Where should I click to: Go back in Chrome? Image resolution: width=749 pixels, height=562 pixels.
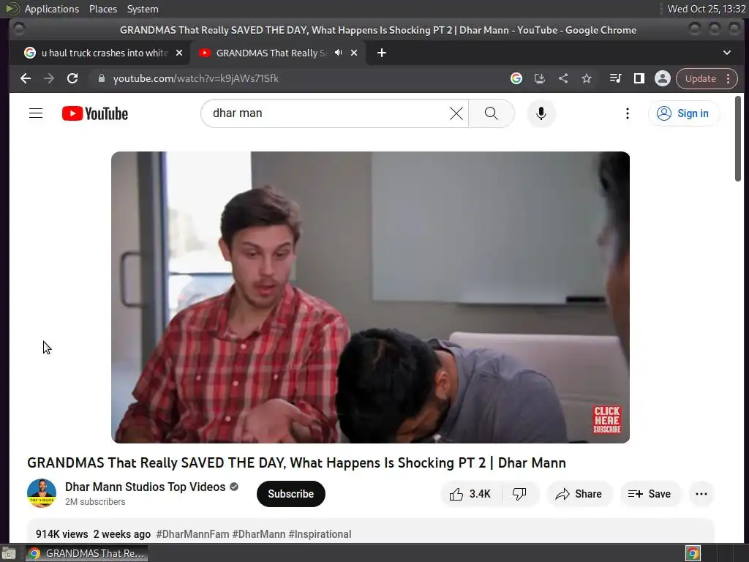(x=26, y=78)
